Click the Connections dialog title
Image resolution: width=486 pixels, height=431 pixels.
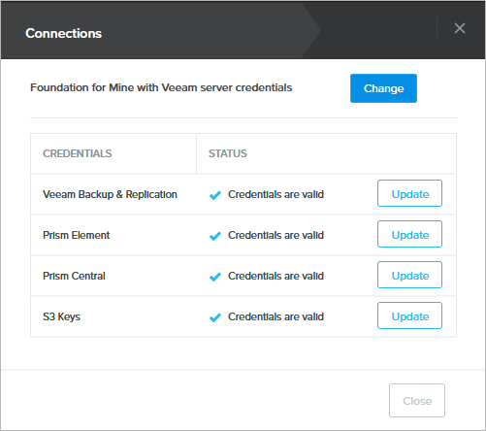(64, 33)
